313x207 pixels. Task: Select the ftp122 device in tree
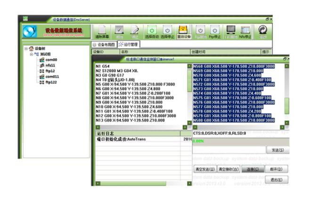pos(51,82)
